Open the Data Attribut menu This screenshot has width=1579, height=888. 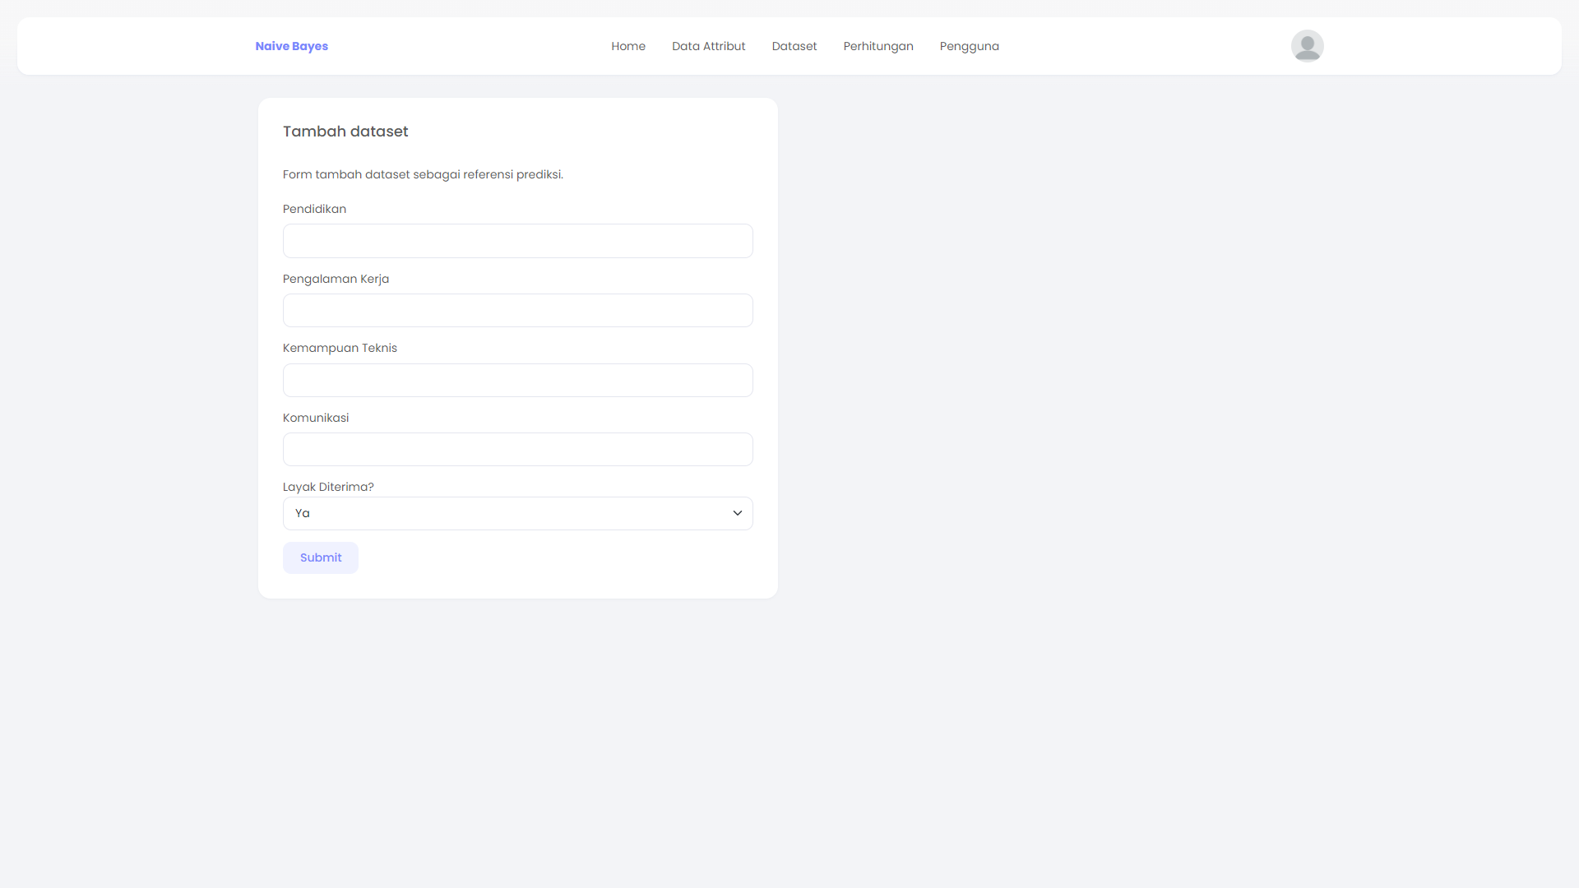[x=708, y=46]
